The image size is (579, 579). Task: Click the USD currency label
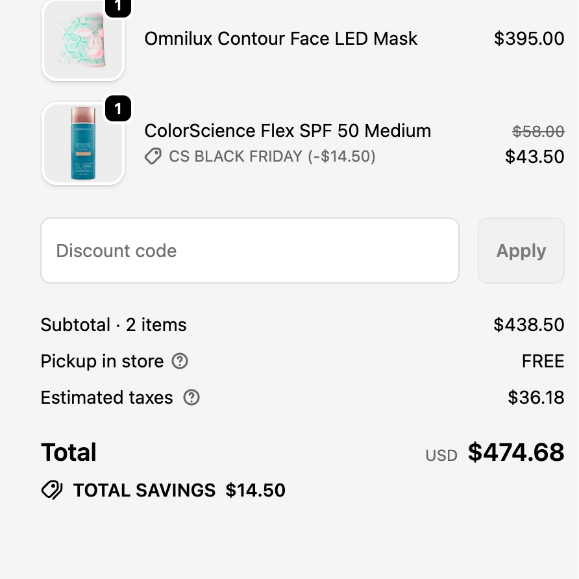point(441,456)
